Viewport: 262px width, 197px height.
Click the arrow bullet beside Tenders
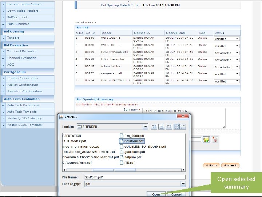click(x=3, y=38)
